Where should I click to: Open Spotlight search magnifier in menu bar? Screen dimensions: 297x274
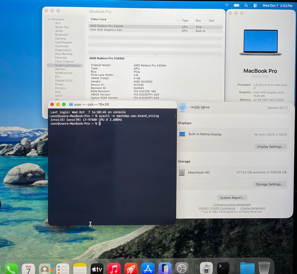tap(246, 5)
